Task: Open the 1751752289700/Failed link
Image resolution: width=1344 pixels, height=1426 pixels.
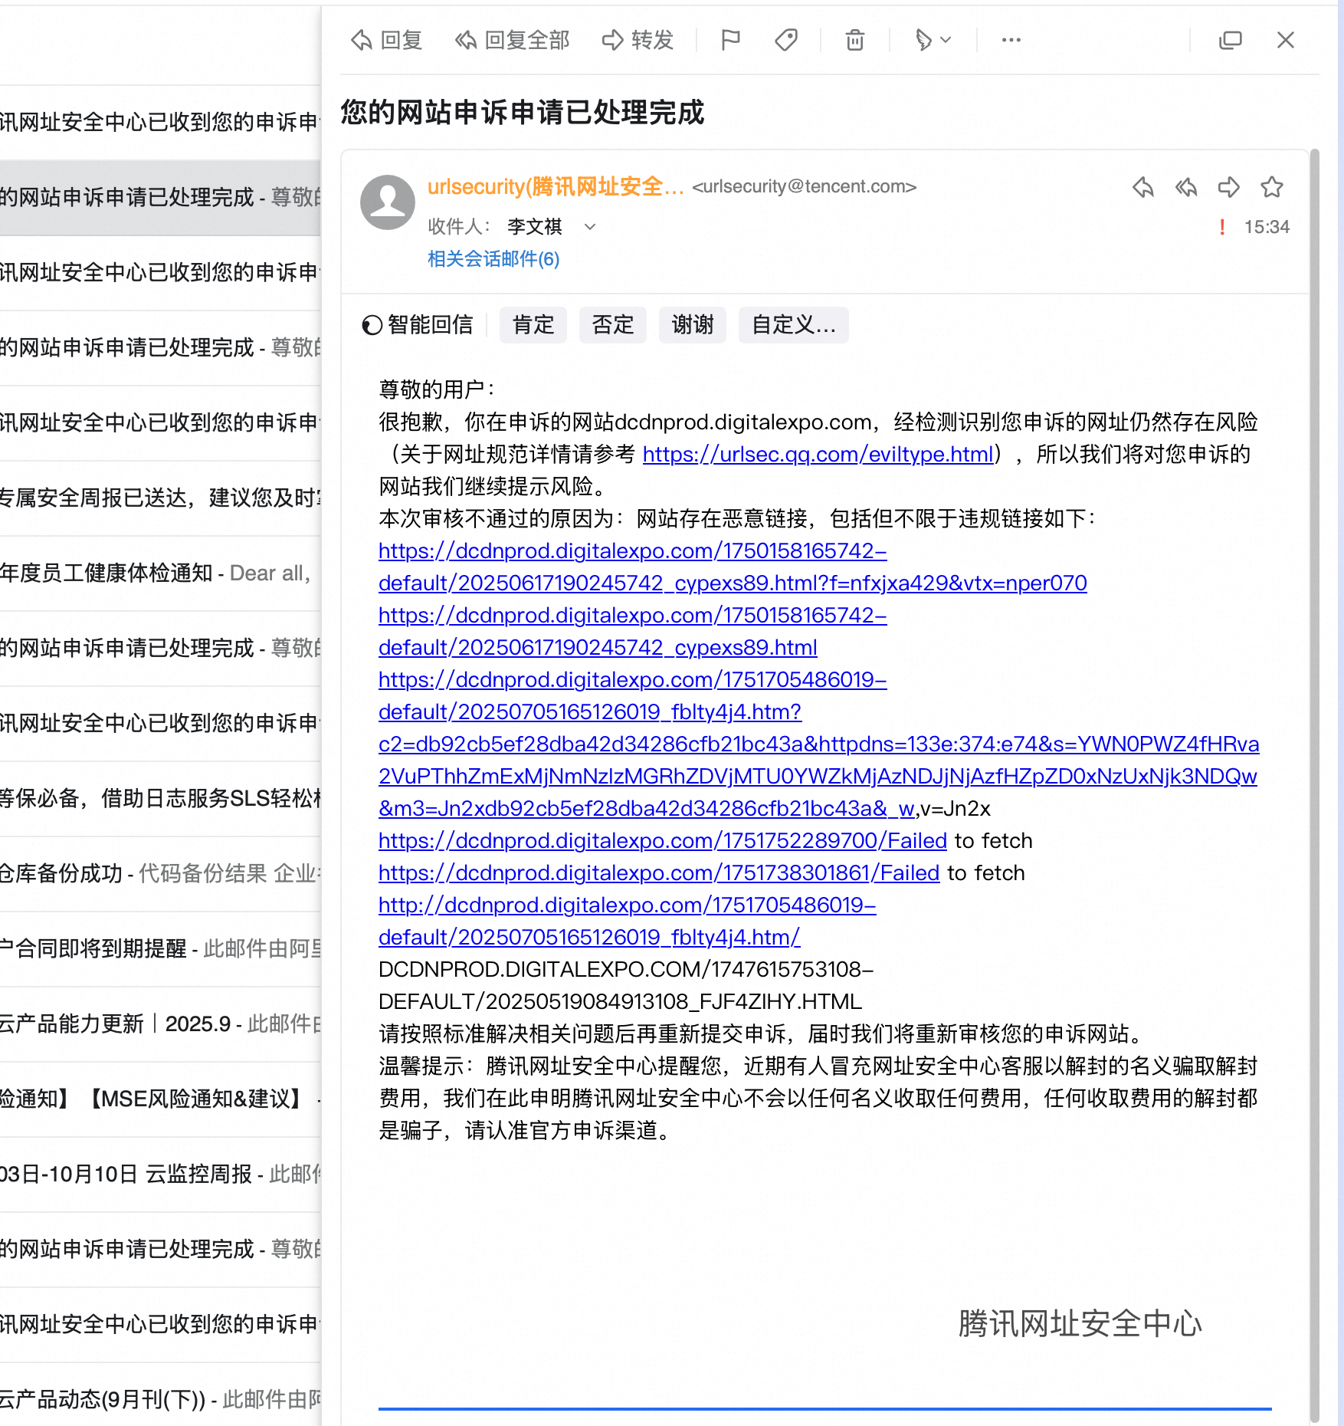Action: coord(663,841)
